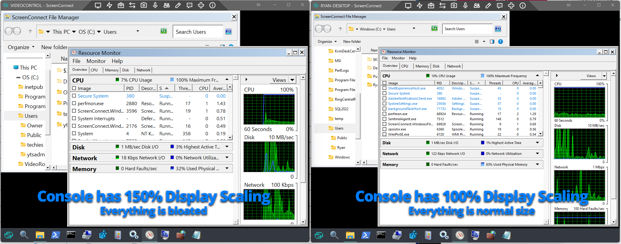The image size is (621, 244).
Task: Click Organize in the VIDEOCONTROL File Manager
Action: 19,47
